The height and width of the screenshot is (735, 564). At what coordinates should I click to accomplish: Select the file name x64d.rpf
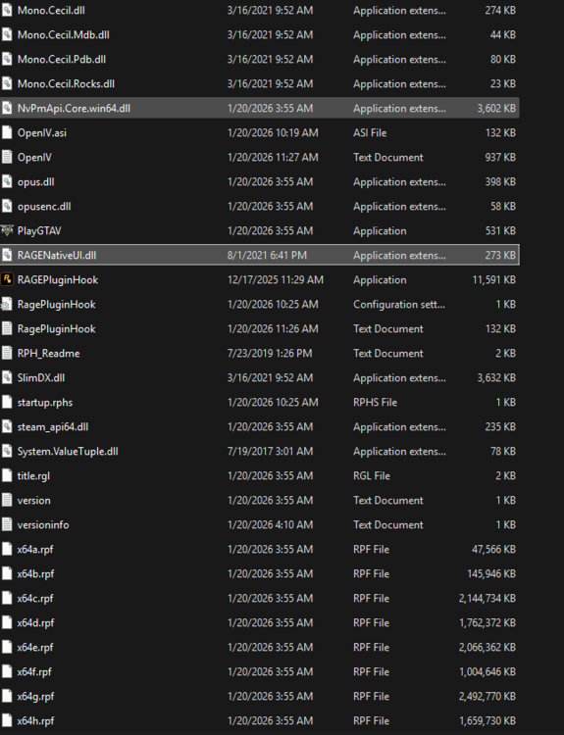pos(35,622)
